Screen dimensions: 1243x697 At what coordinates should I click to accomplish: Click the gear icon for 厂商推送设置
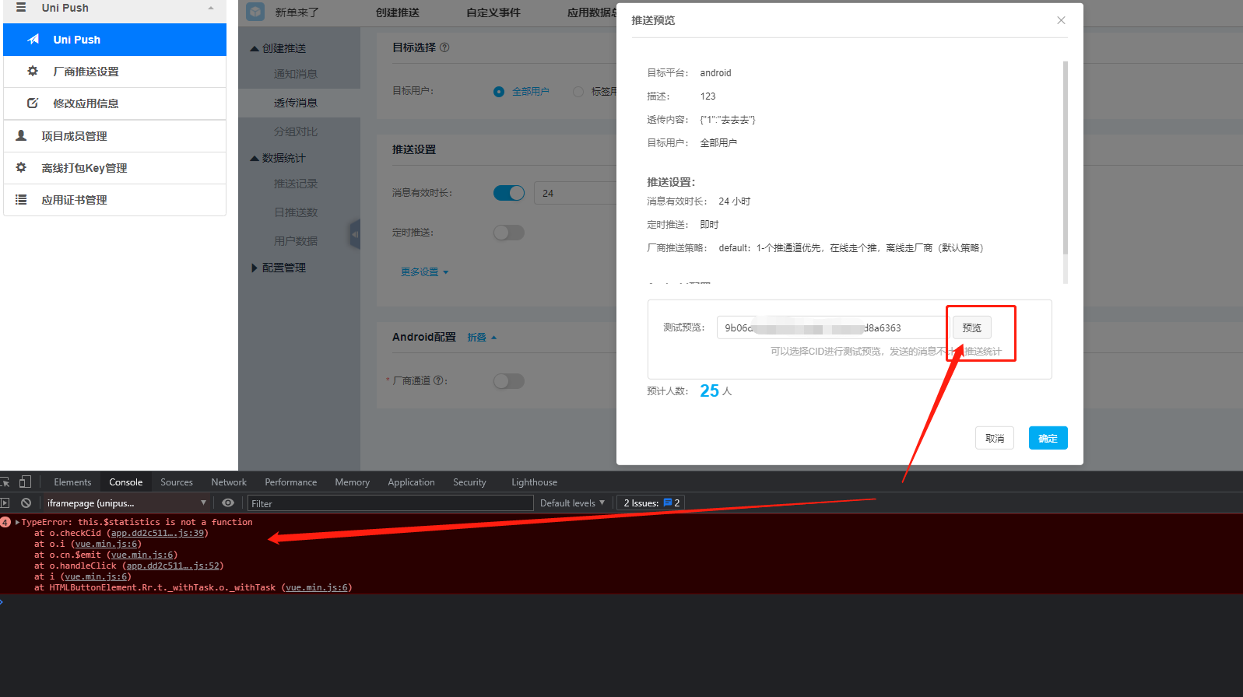33,72
